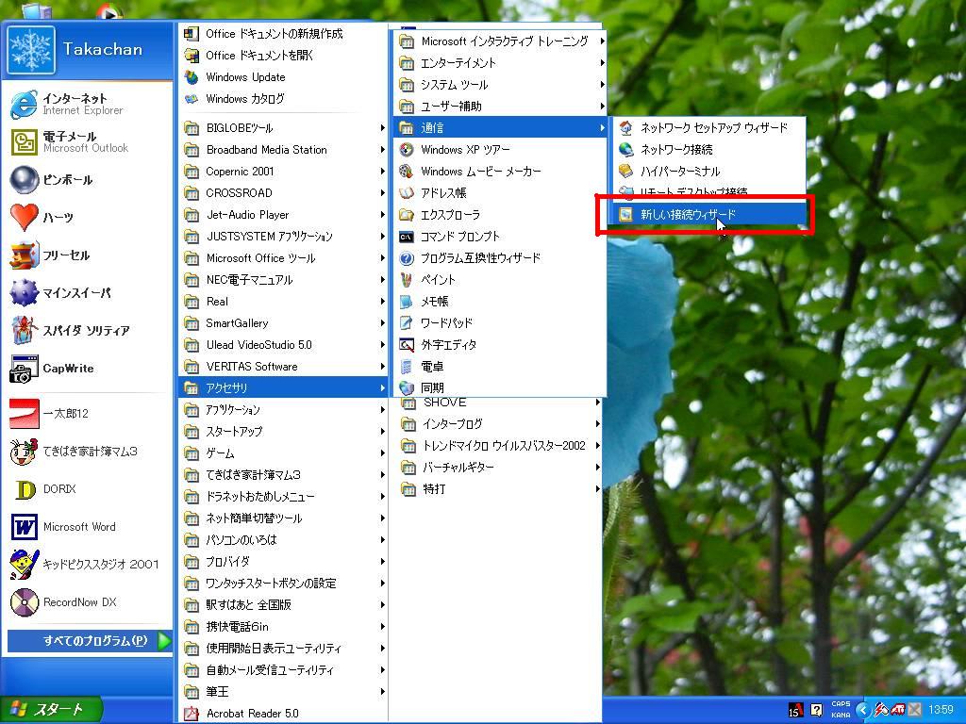The height and width of the screenshot is (724, 966).
Task: Expand the Broadband Media Station folder arrow
Action: [x=383, y=150]
